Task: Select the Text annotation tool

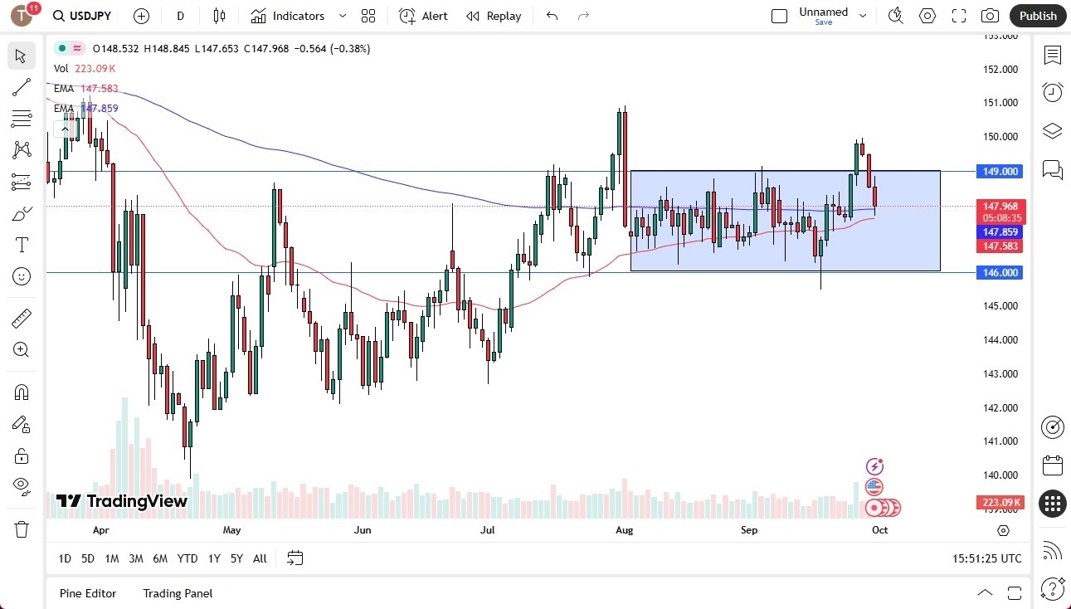Action: [21, 244]
